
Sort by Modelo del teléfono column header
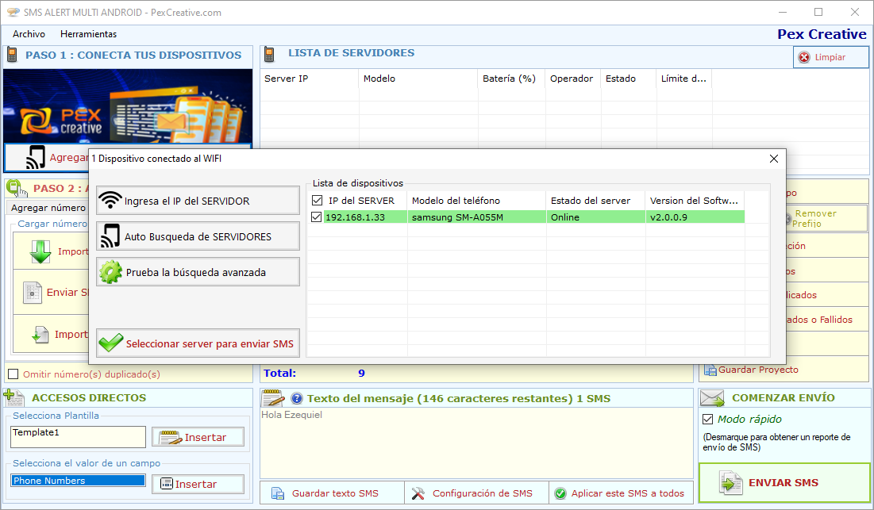point(476,201)
